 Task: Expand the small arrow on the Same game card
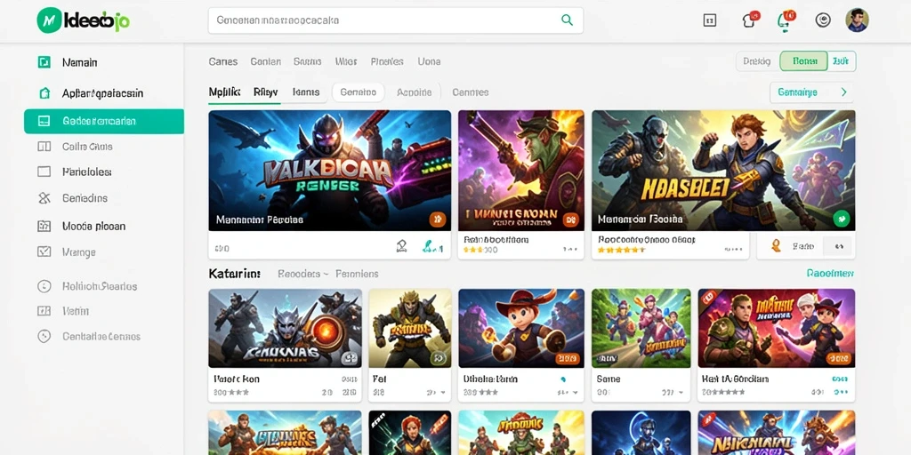682,393
